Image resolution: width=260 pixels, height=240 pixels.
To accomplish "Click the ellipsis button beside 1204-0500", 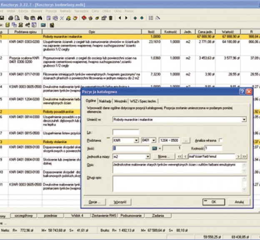I will 186,141.
